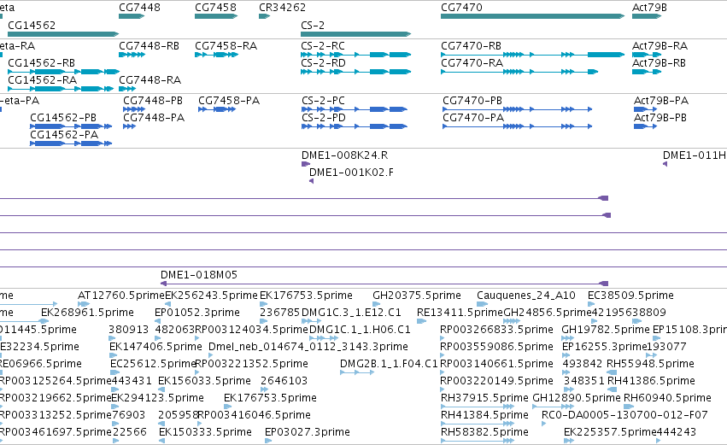Click the CS-2-PD protein label

pos(324,118)
